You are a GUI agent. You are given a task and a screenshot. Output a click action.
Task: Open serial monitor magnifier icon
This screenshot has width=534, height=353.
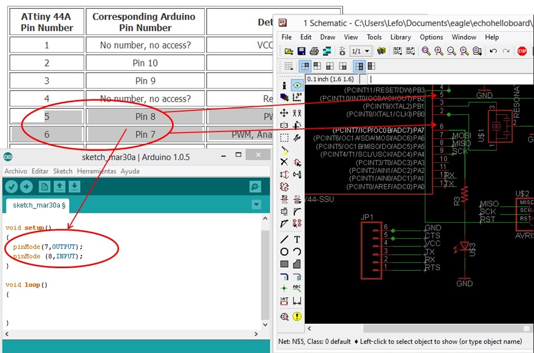coord(255,186)
